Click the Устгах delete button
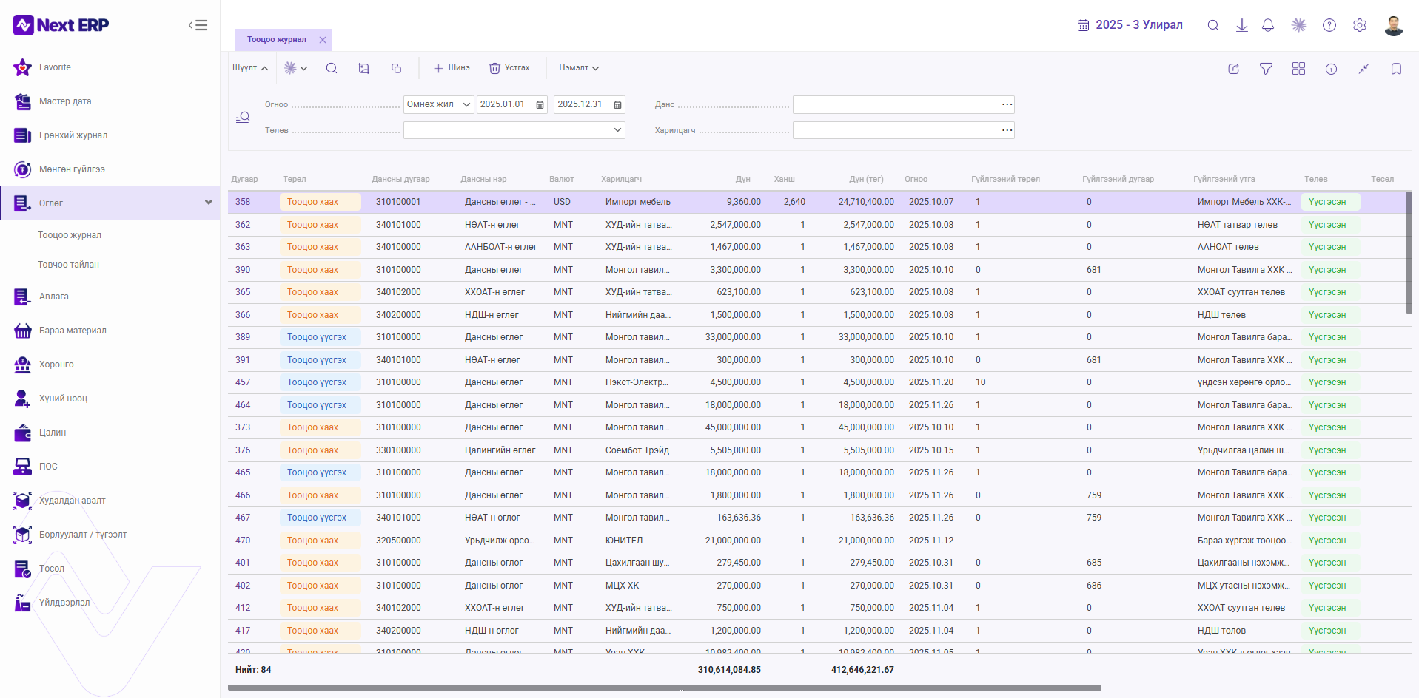1419x698 pixels. (x=509, y=68)
